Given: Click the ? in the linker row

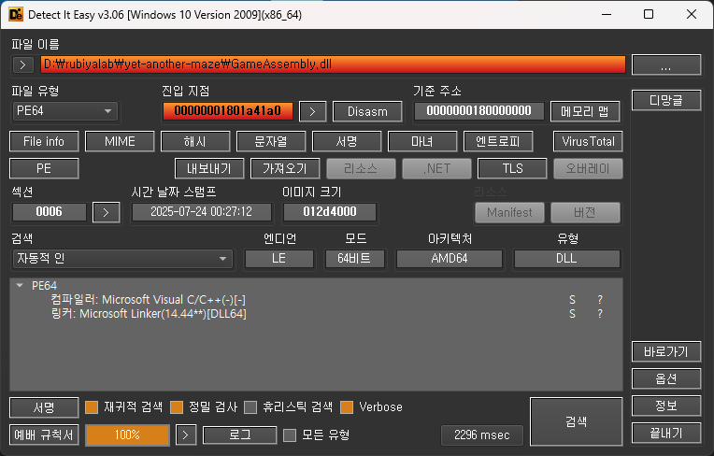Looking at the screenshot, I should 600,314.
